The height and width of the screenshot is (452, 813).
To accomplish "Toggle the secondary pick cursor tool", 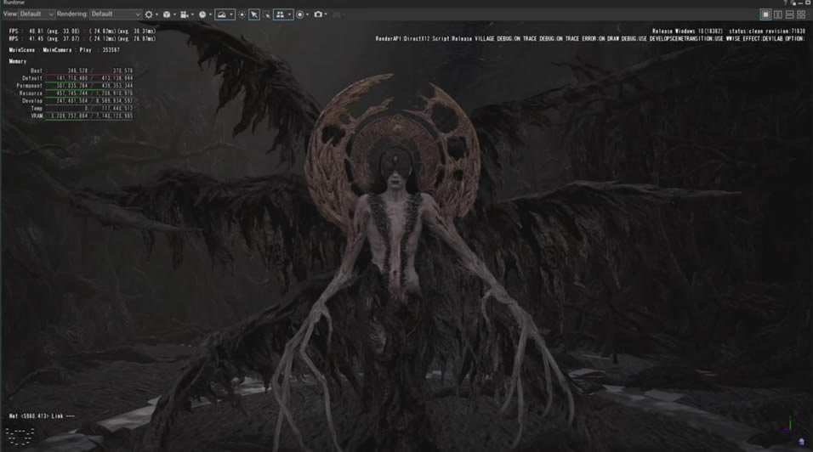I will pyautogui.click(x=266, y=14).
